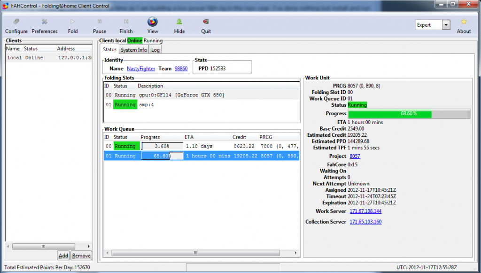
Task: Click the Estimated TPF 1 mins 55 secs
Action: click(364, 148)
